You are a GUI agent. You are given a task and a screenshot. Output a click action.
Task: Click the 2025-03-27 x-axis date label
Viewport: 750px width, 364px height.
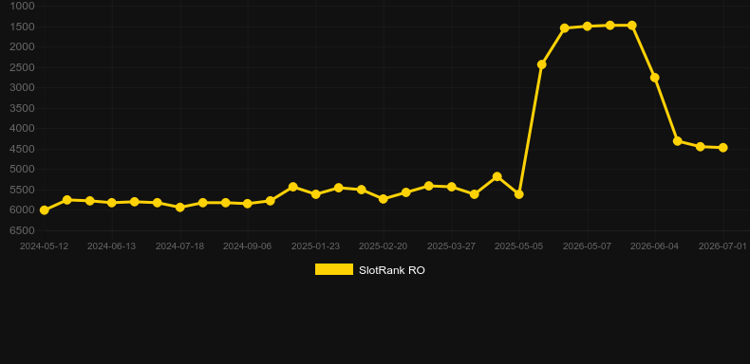(x=451, y=246)
